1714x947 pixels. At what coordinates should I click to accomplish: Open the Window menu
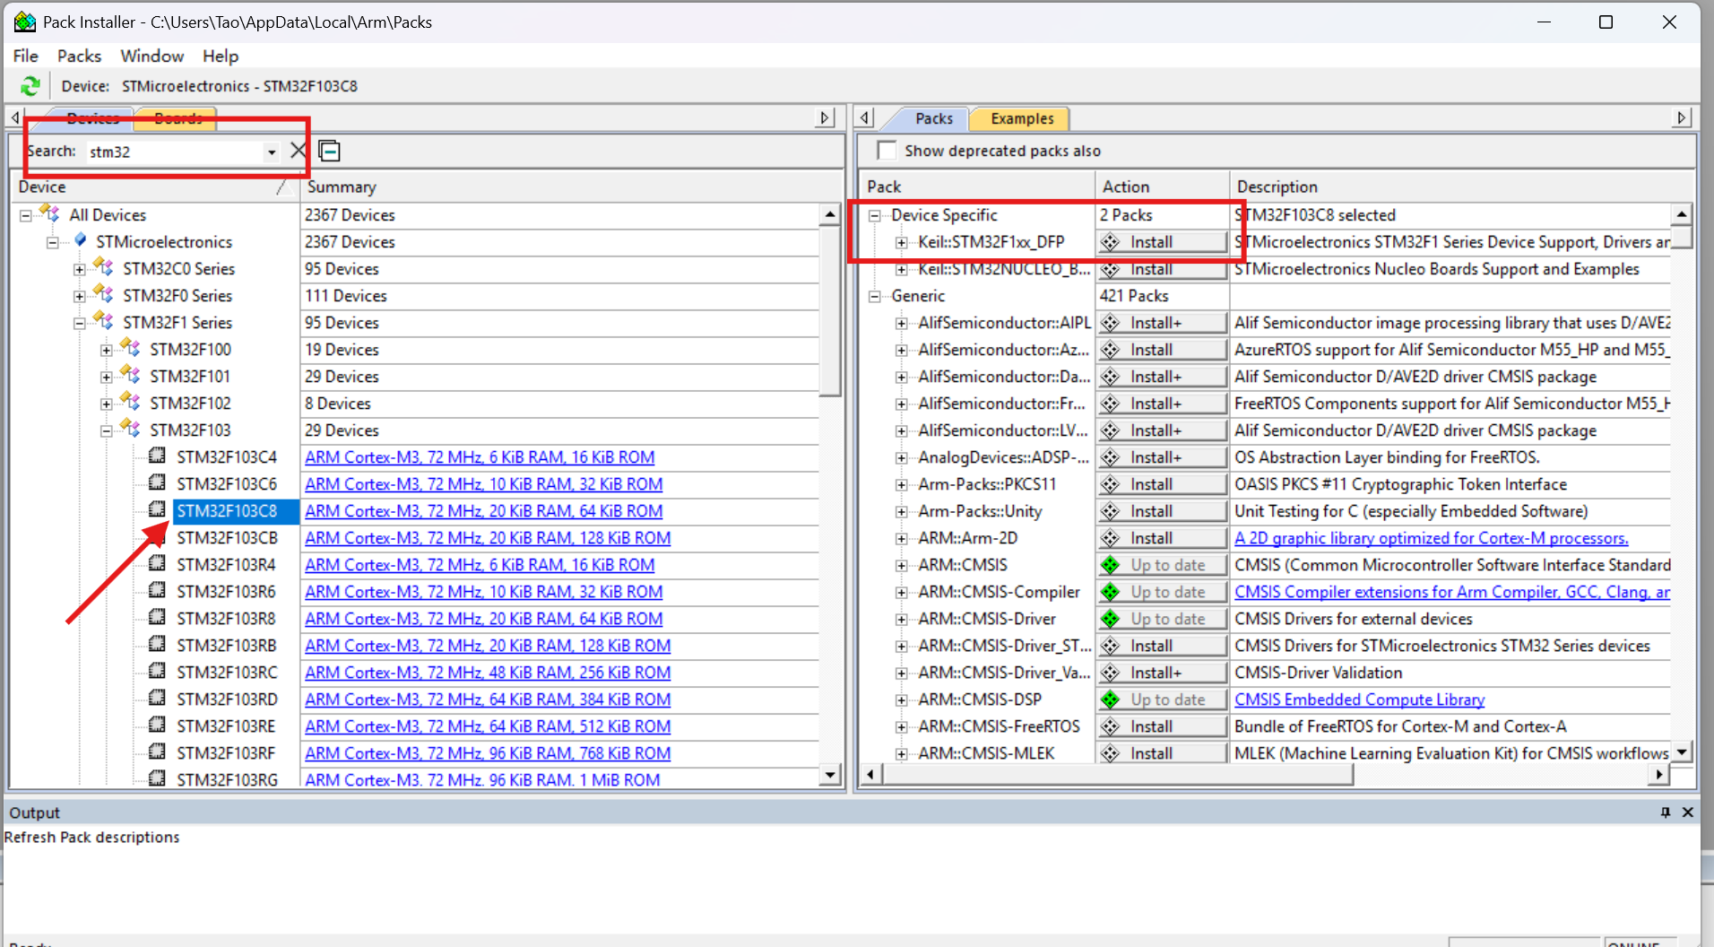(151, 56)
